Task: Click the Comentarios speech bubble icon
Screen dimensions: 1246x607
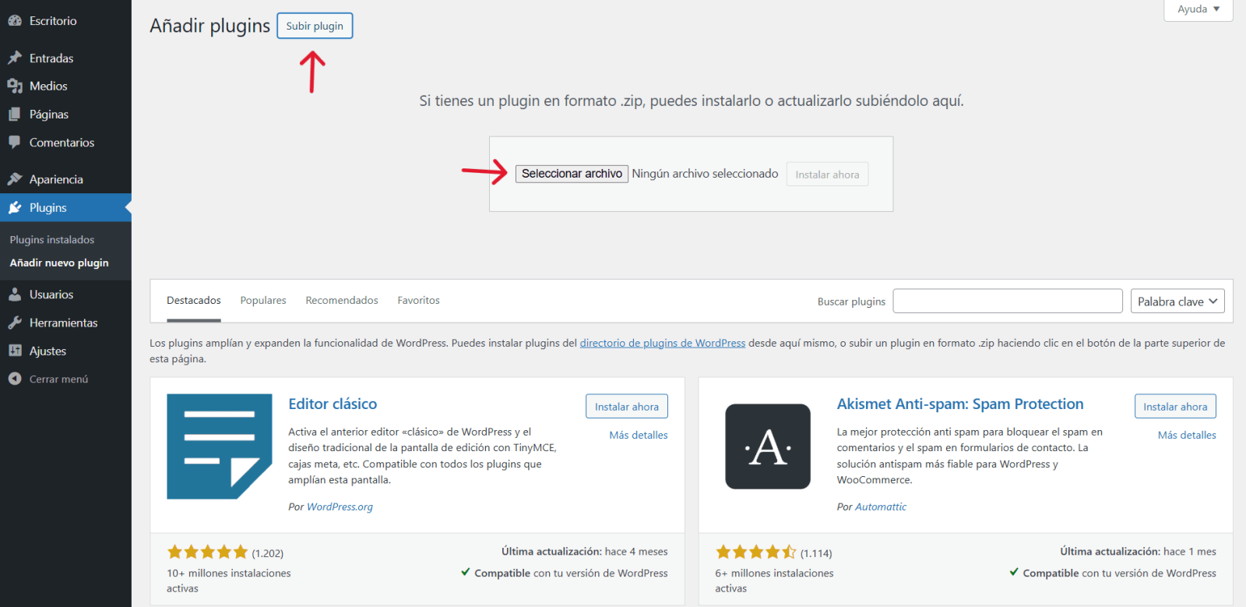Action: (15, 143)
